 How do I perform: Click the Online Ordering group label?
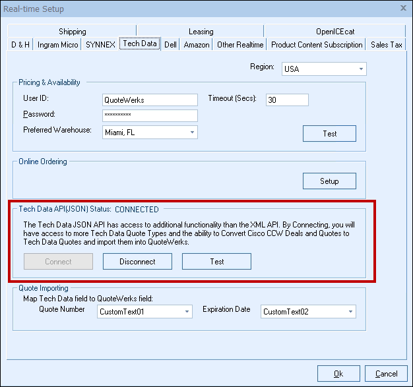[x=43, y=162]
